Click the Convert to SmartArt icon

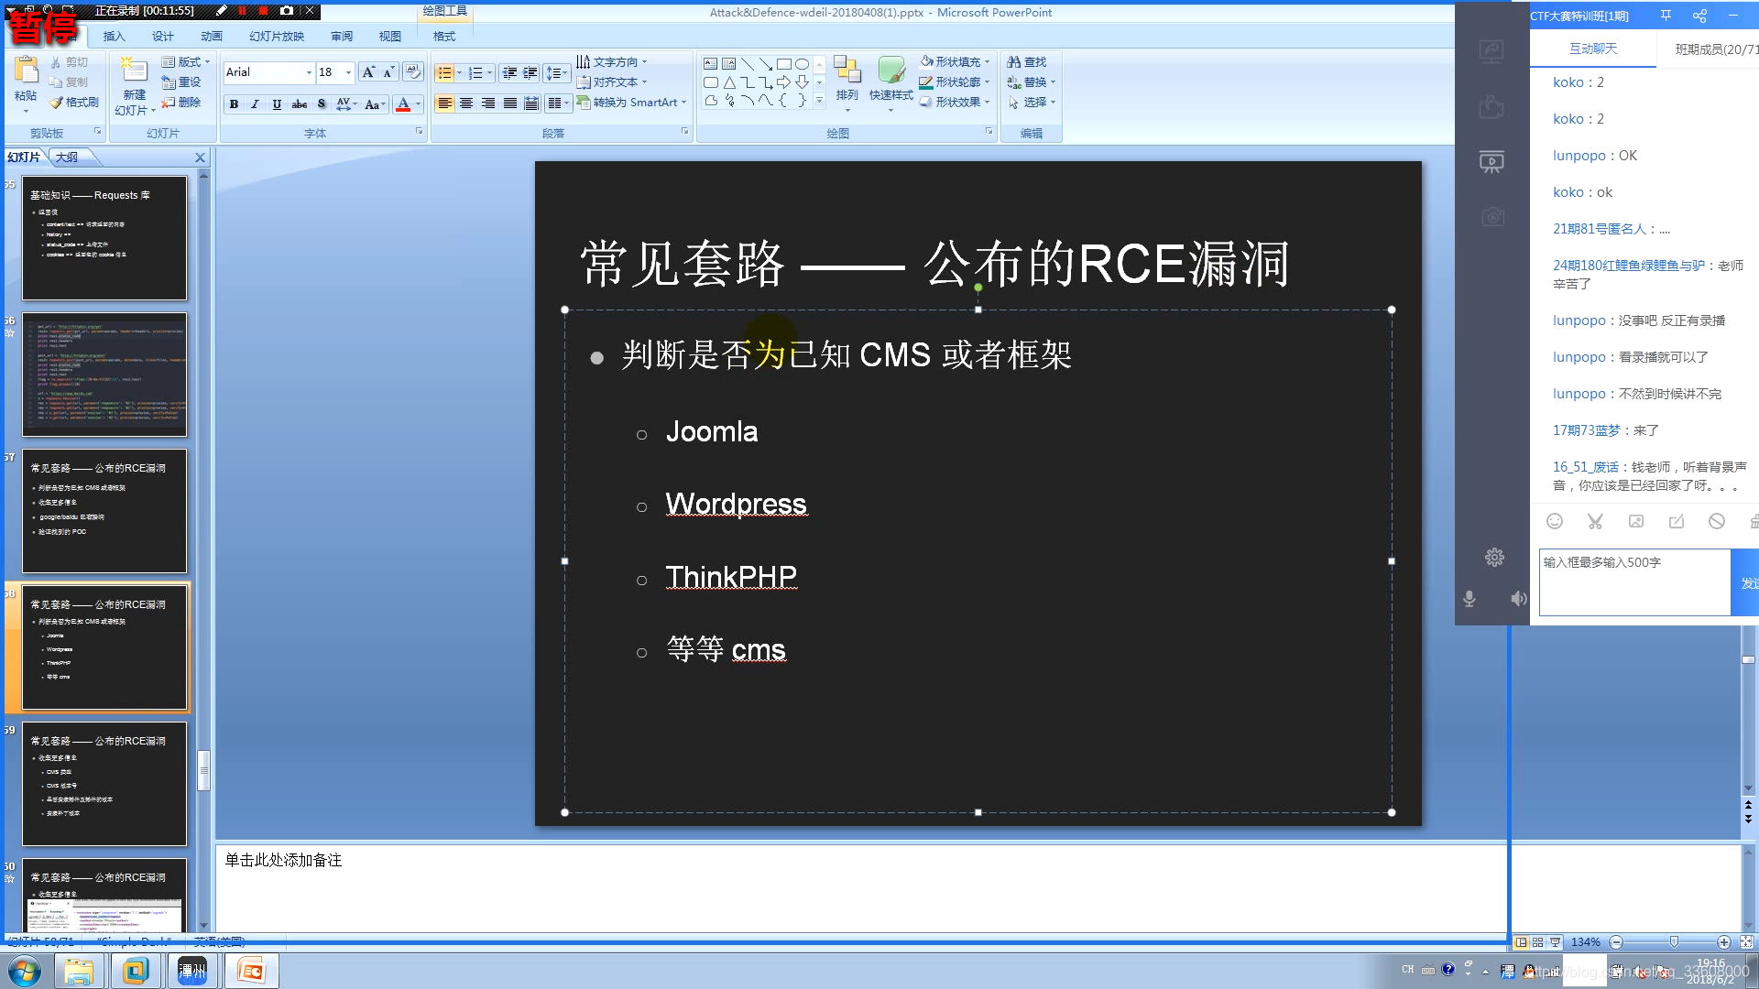coord(584,103)
